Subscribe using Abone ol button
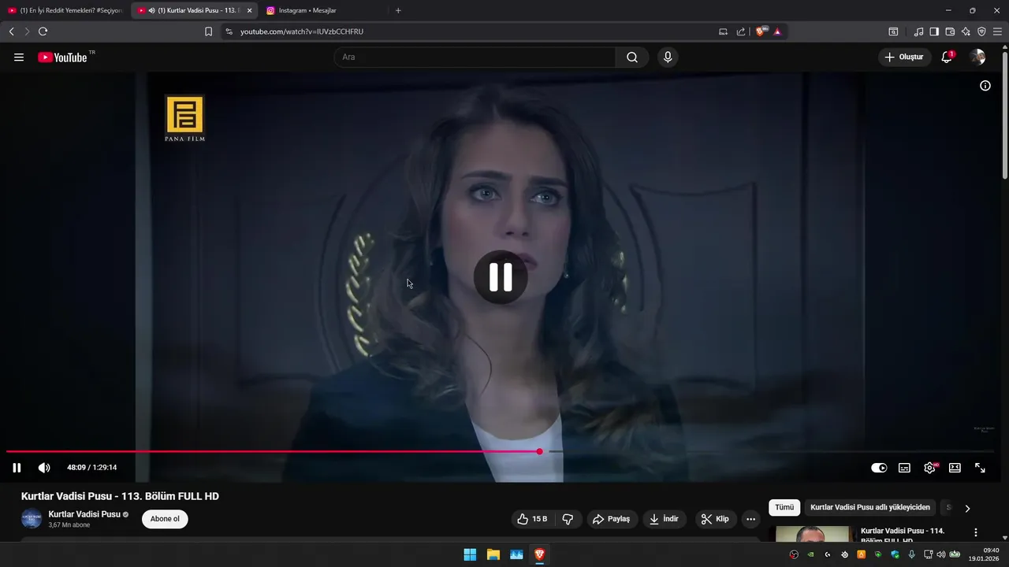Image resolution: width=1009 pixels, height=567 pixels. pos(165,519)
